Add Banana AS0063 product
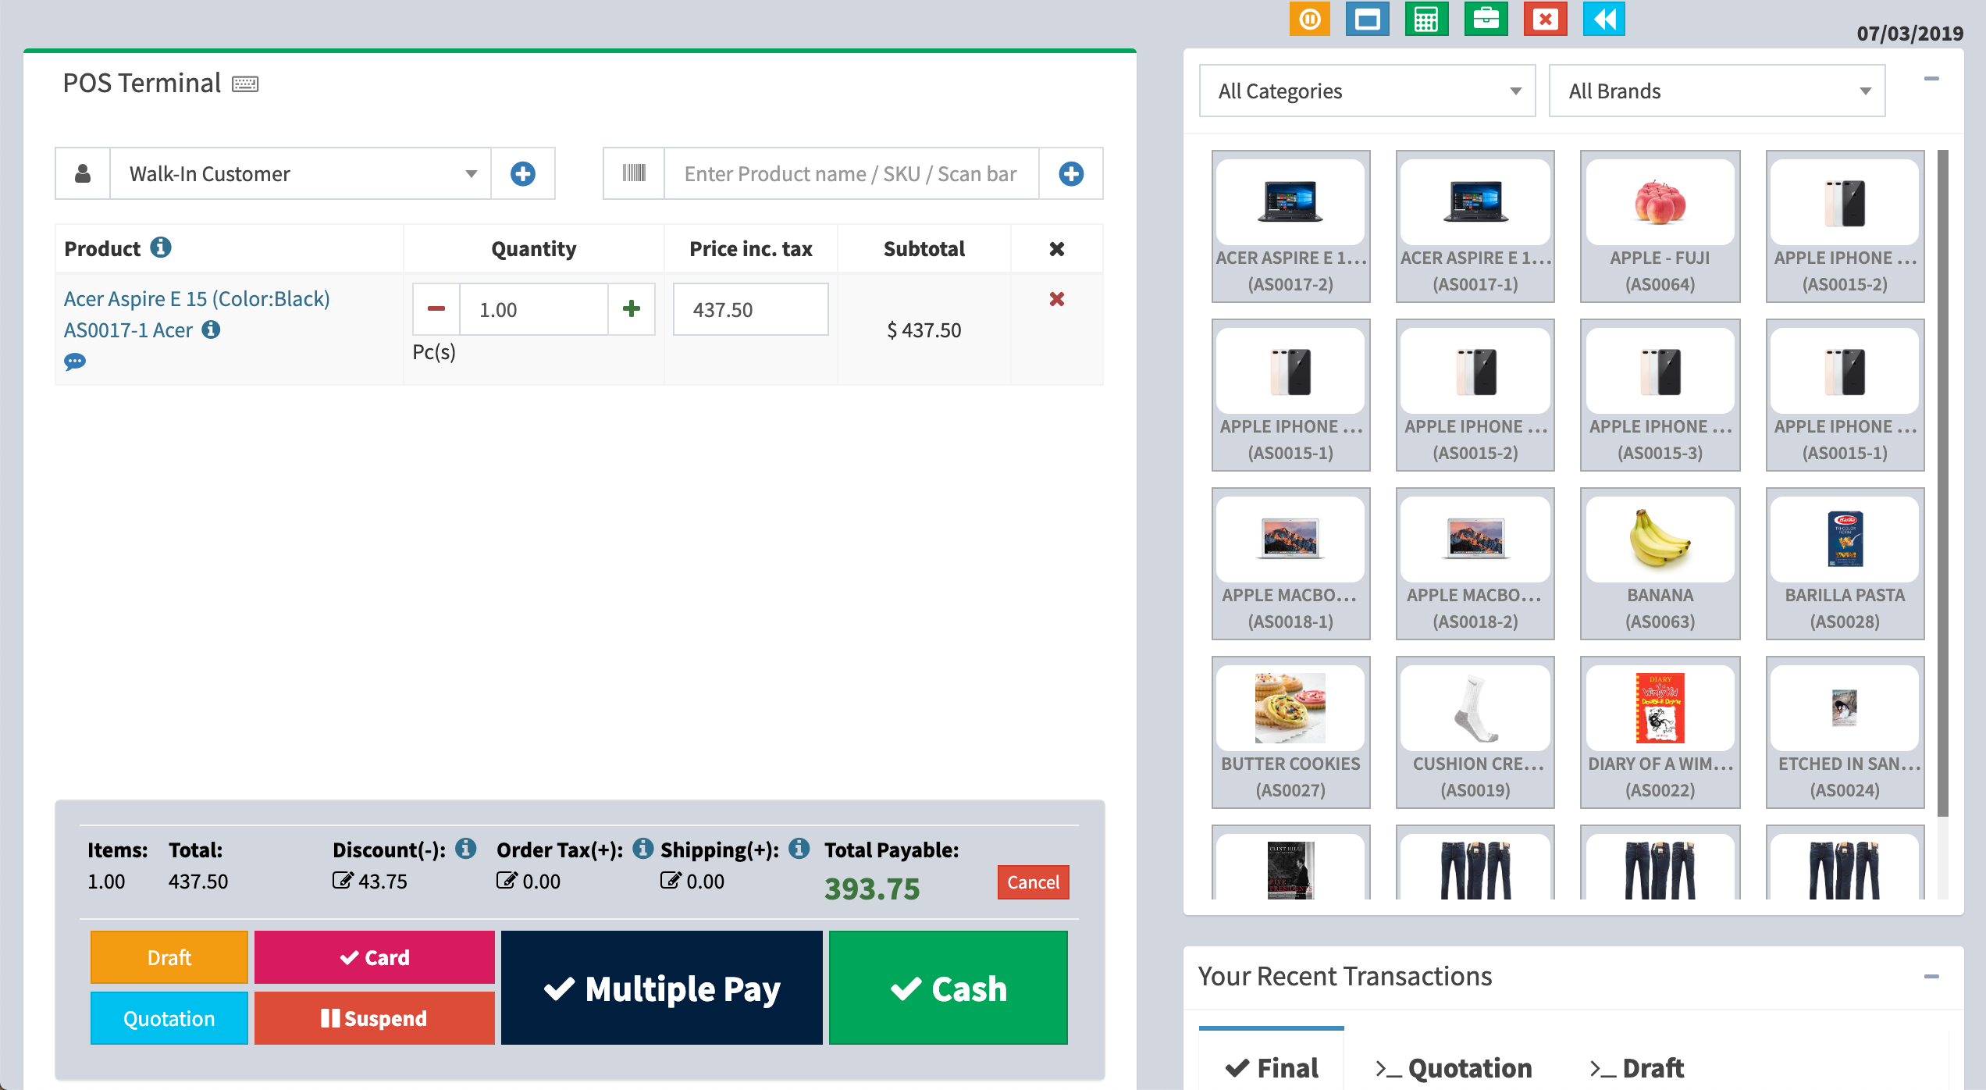Viewport: 1986px width, 1090px height. 1660,564
